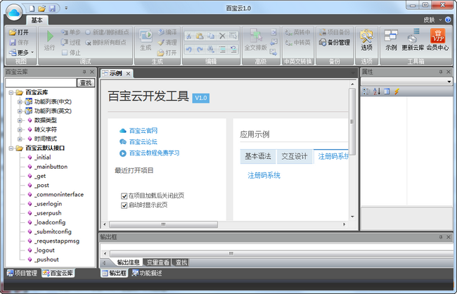The image size is (457, 294).
Task: Select _requestappmsg in the tree
Action: [x=57, y=241]
